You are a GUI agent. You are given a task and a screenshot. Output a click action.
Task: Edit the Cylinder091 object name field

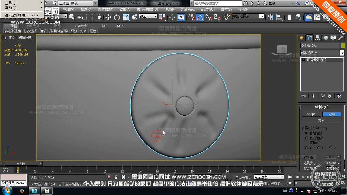pyautogui.click(x=320, y=45)
